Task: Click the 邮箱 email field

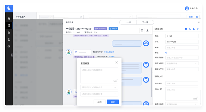Action: 182,48
